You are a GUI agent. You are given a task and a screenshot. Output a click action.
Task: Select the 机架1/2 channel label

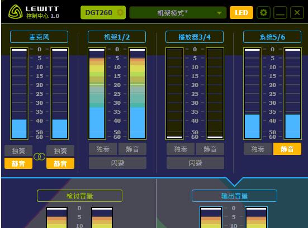117,37
